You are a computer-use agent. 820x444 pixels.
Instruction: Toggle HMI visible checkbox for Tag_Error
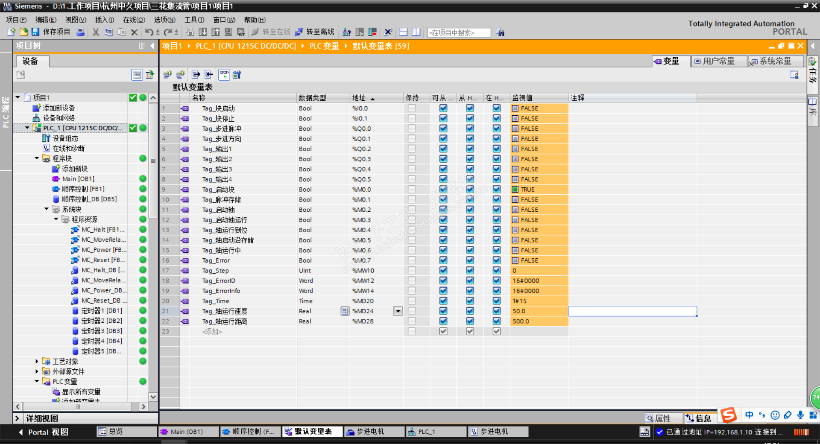point(497,260)
